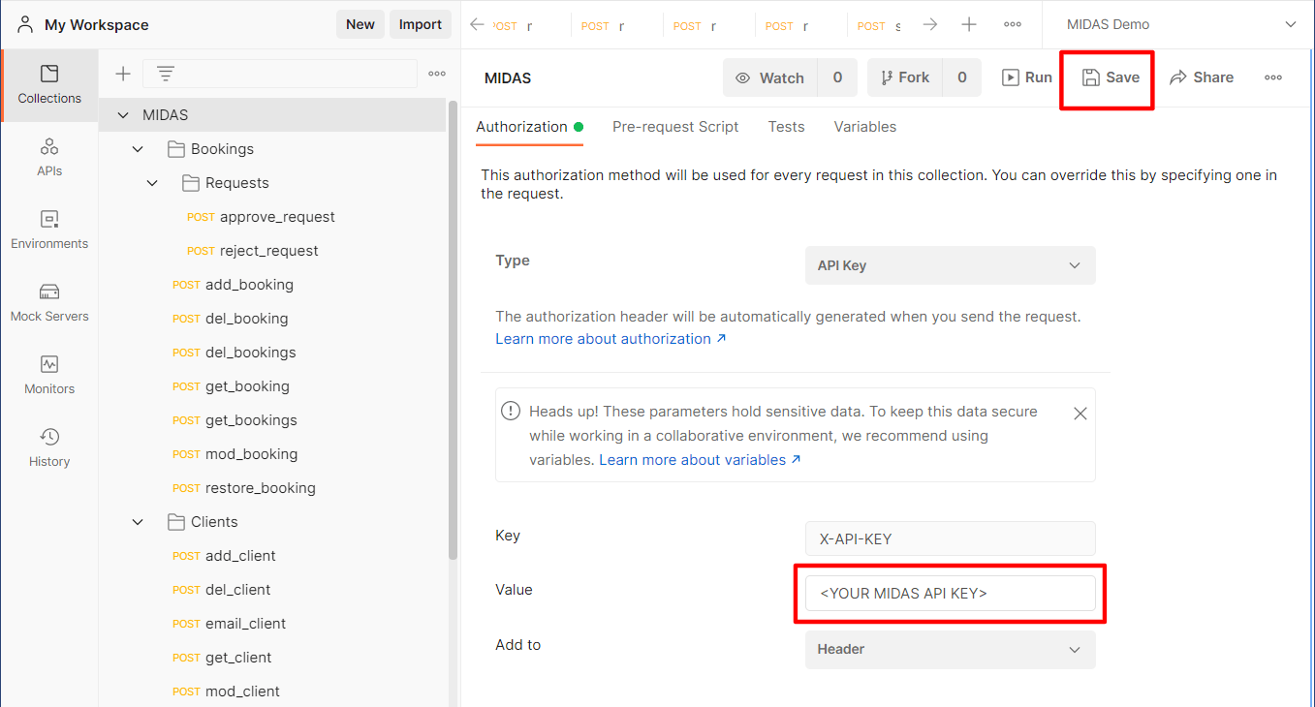Open the mod_booking request
This screenshot has width=1315, height=707.
[235, 454]
